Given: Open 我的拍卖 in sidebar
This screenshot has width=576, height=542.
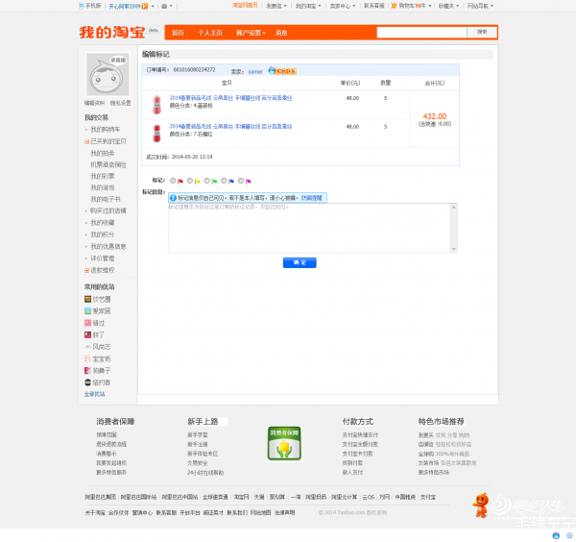Looking at the screenshot, I should pyautogui.click(x=103, y=153).
